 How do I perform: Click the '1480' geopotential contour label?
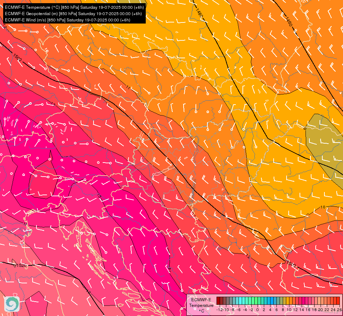pos(199,13)
